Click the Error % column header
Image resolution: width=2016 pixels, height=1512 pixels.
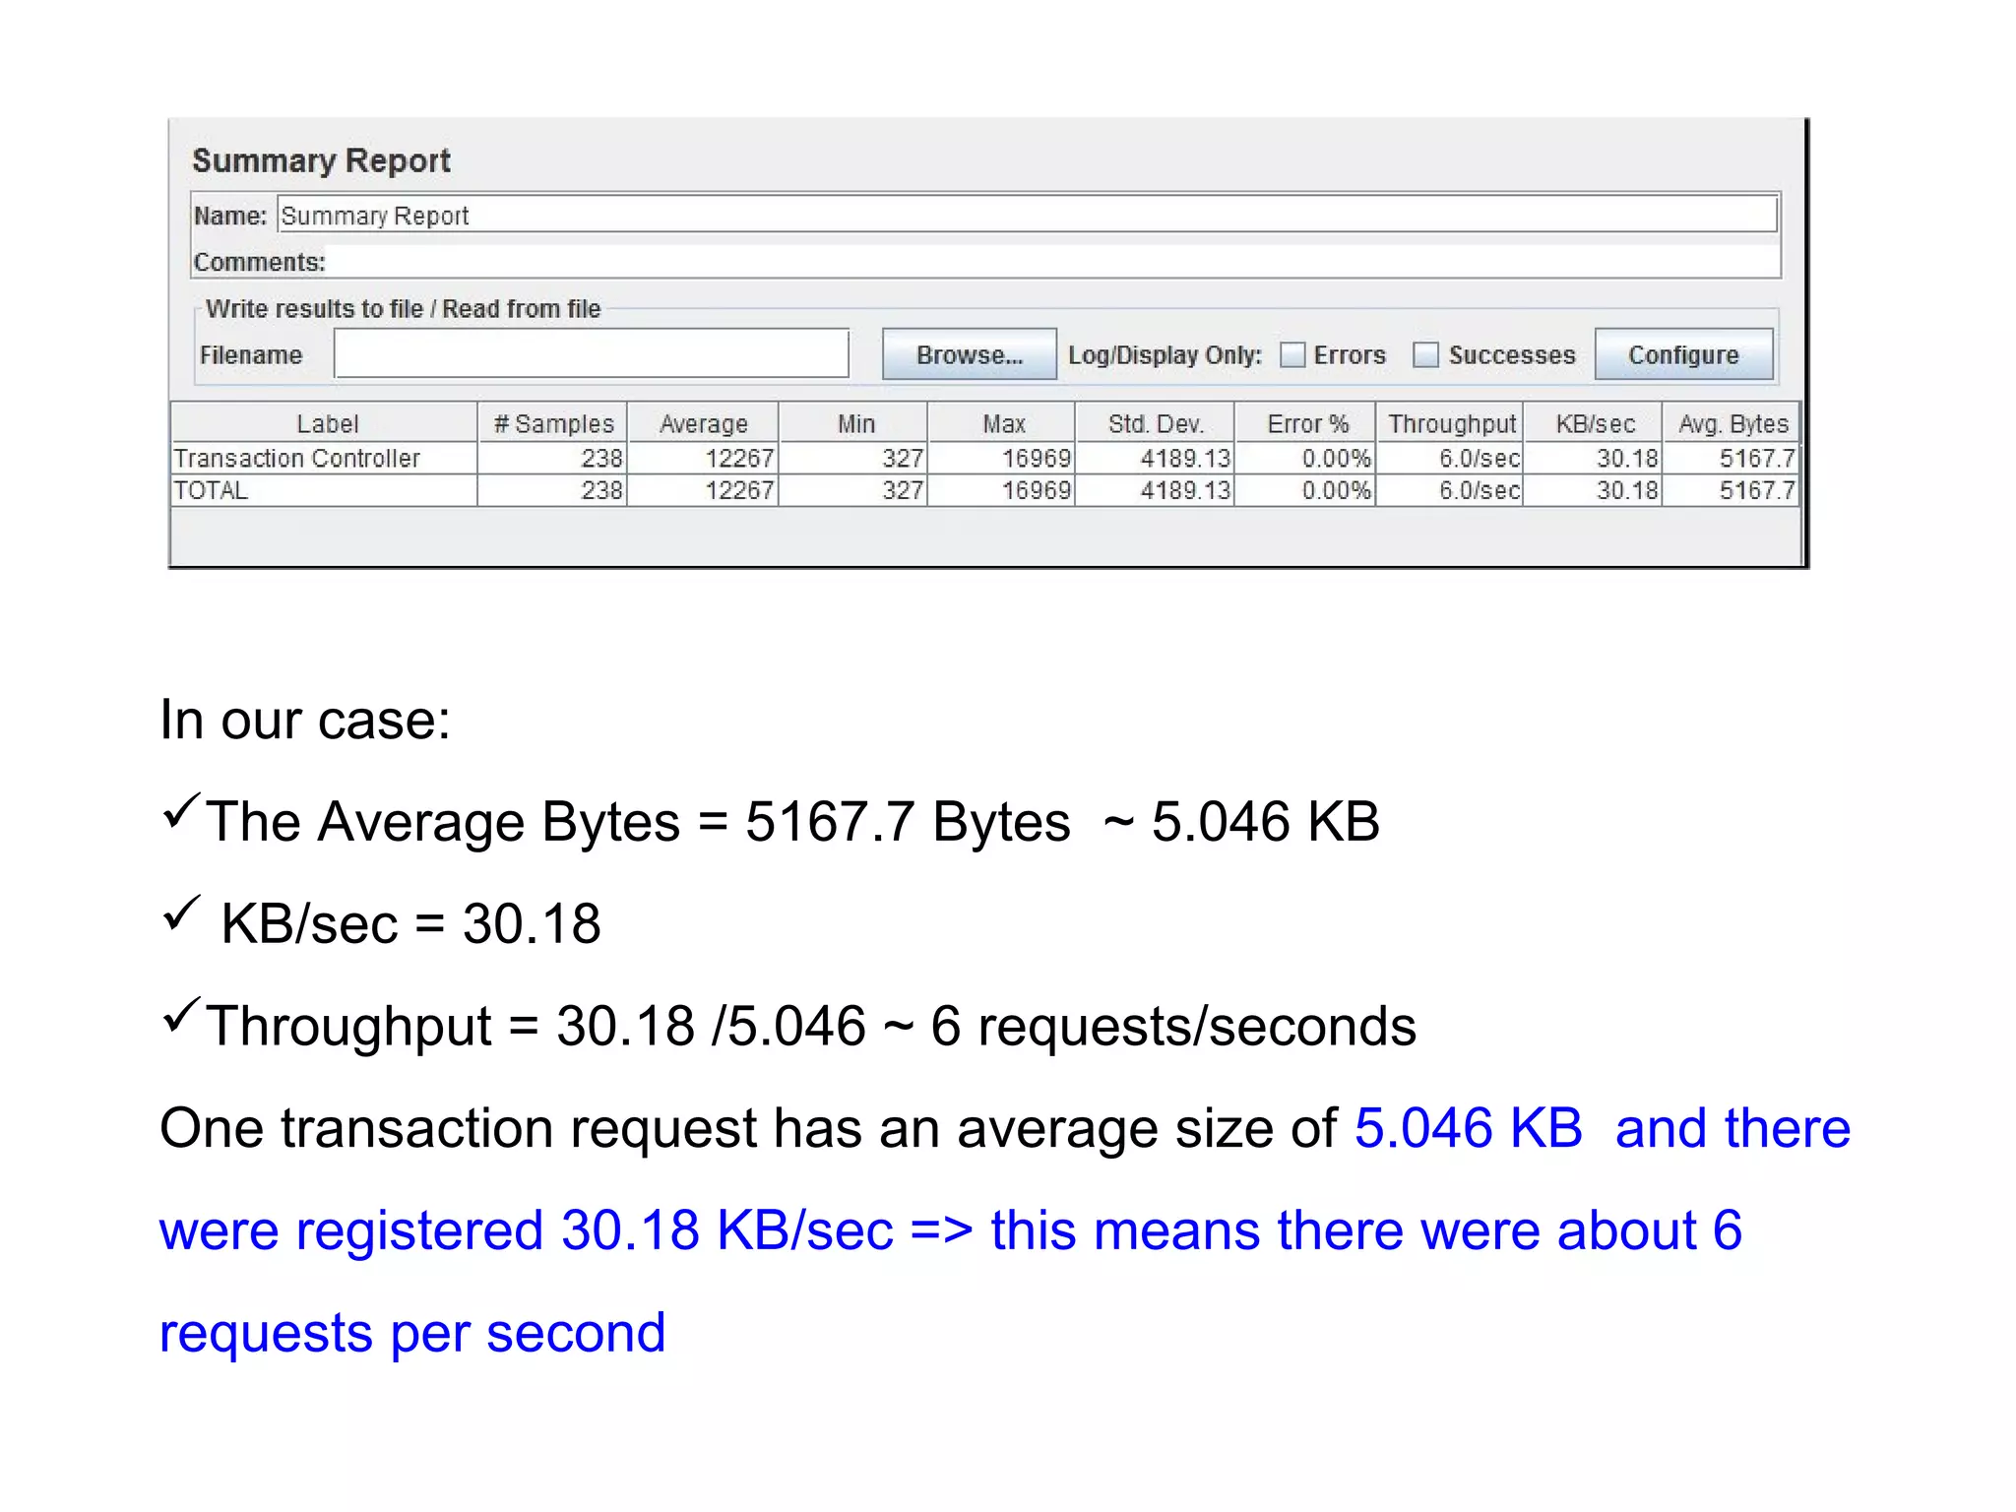point(1306,423)
